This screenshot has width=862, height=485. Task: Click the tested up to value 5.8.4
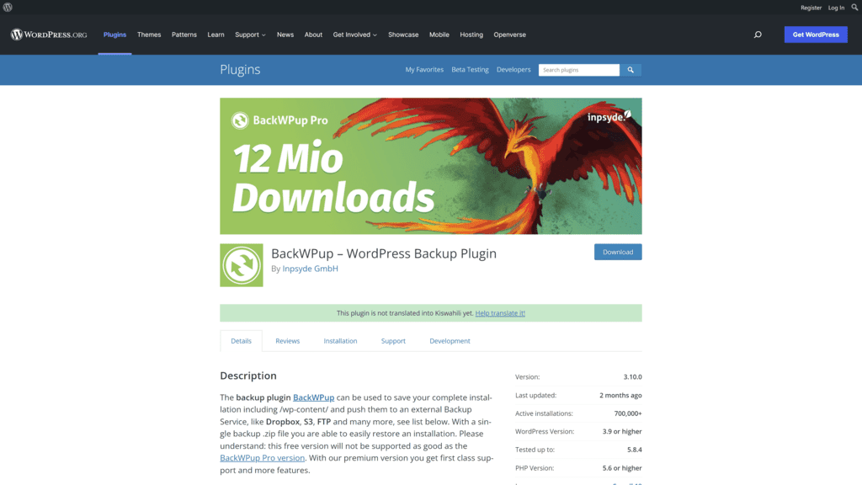[635, 450]
